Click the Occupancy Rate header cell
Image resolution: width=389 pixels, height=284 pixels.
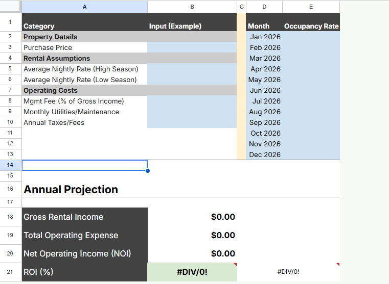(311, 26)
